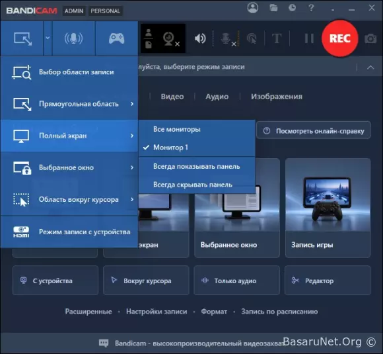Viewport: 383px width, 354px height.
Task: Click the text overlay T icon
Action: [277, 38]
